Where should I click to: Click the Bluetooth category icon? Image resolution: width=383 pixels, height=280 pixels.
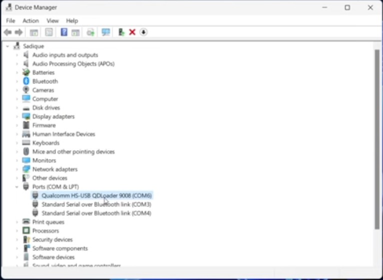pyautogui.click(x=26, y=81)
